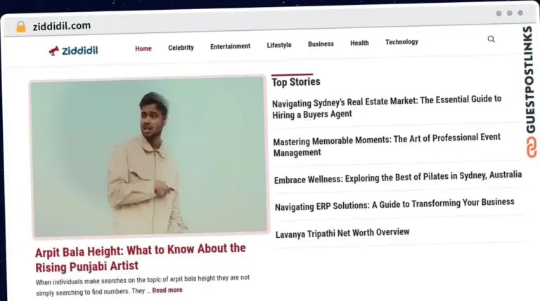Screen dimensions: 540x301
Task: Read the Embrace Wellness Pilates story
Action: point(398,177)
